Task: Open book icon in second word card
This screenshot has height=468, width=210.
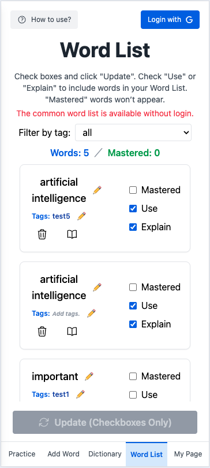Action: coord(72,331)
